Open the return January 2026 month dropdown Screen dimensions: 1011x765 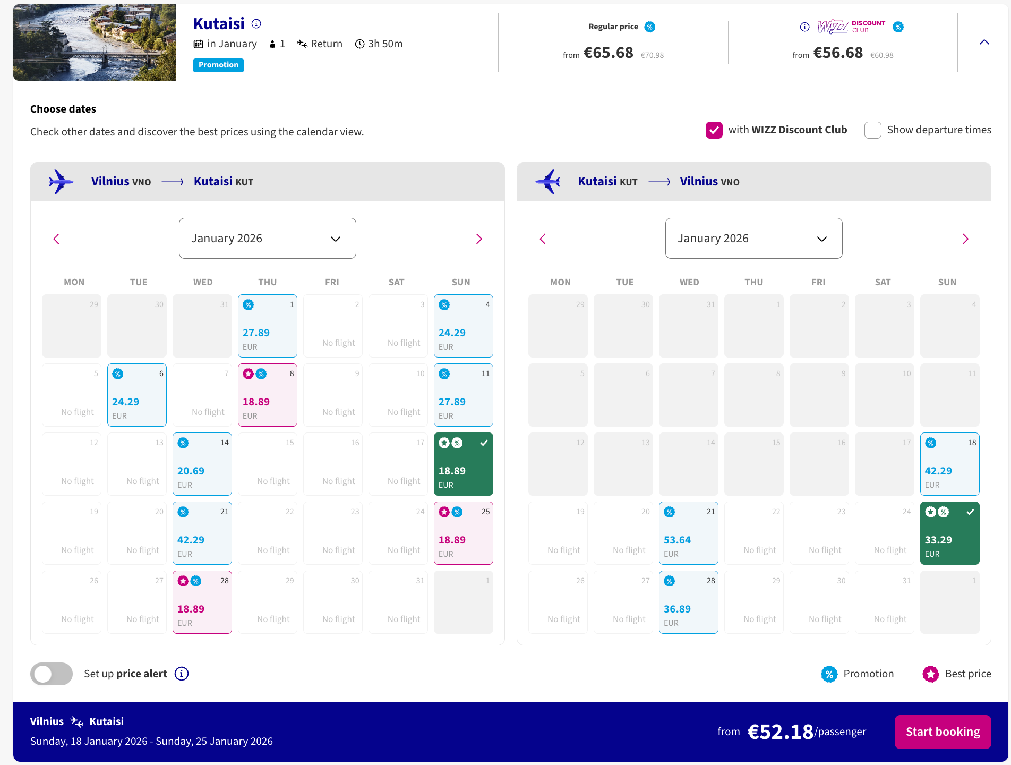(x=753, y=239)
